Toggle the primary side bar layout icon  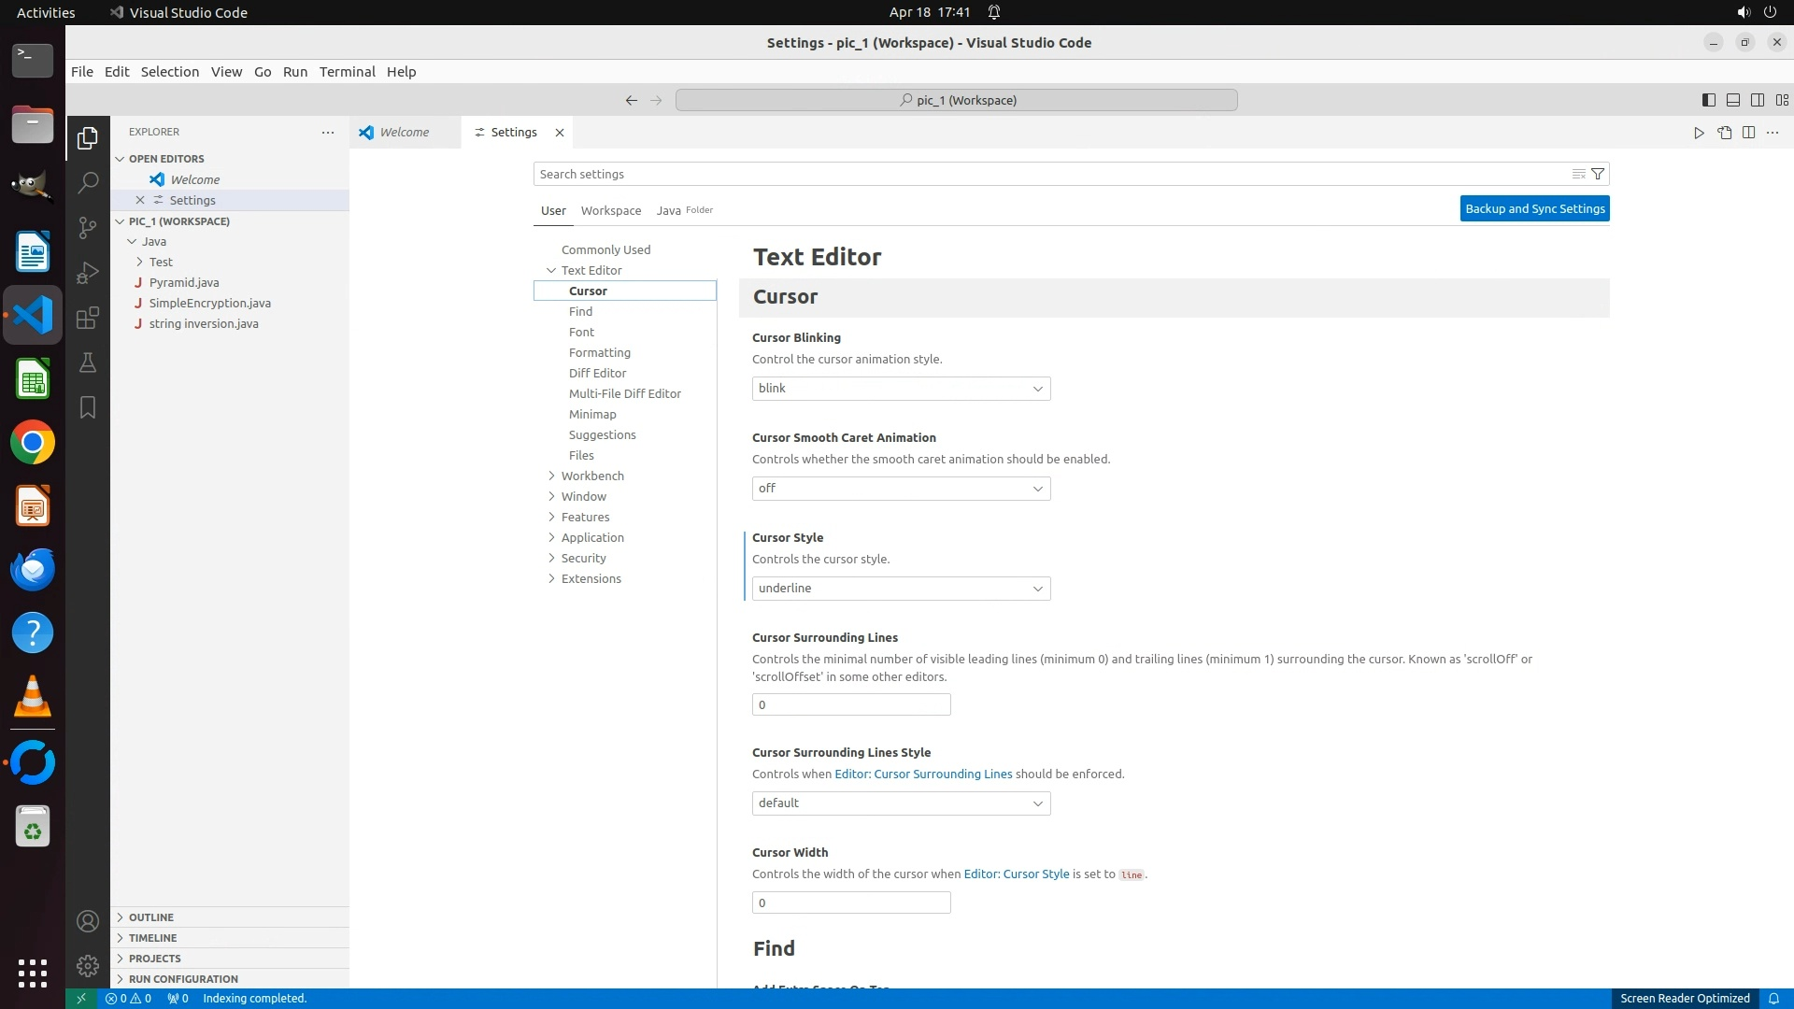click(1708, 100)
